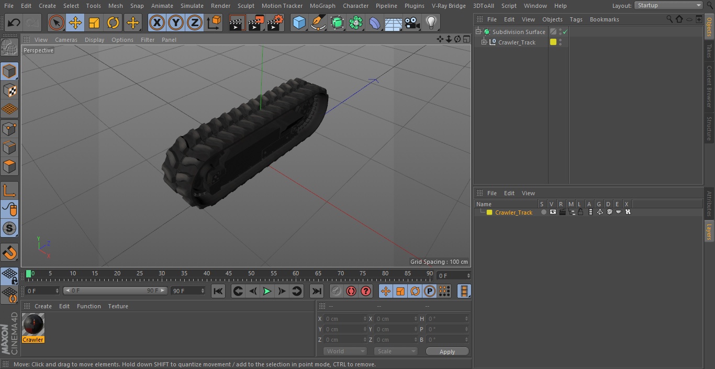Open material manager Texture menu
This screenshot has width=715, height=369.
click(118, 306)
